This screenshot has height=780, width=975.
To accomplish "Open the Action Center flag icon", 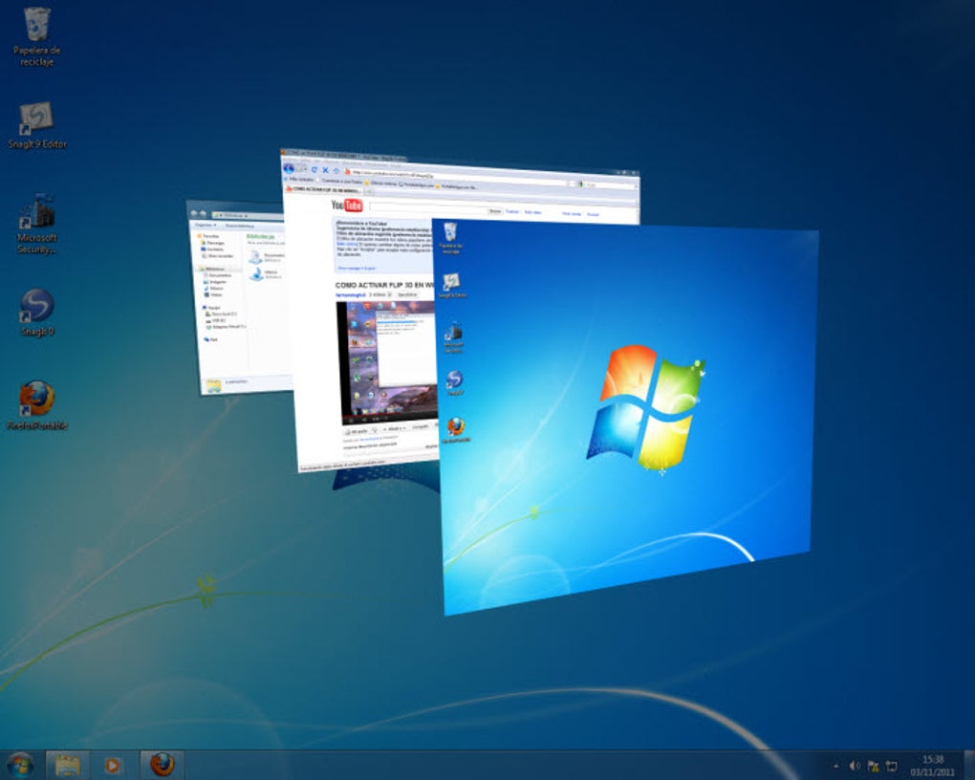I will tap(873, 766).
